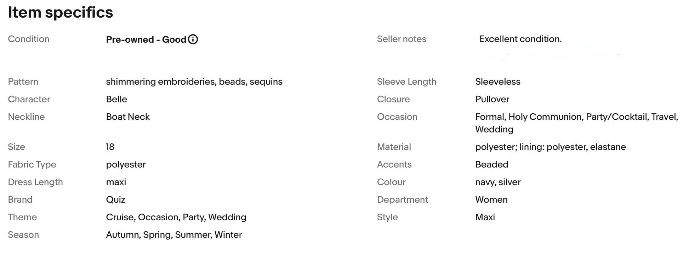The height and width of the screenshot is (256, 689).
Task: Click the 'Excellent condition.' seller note
Action: pos(520,39)
